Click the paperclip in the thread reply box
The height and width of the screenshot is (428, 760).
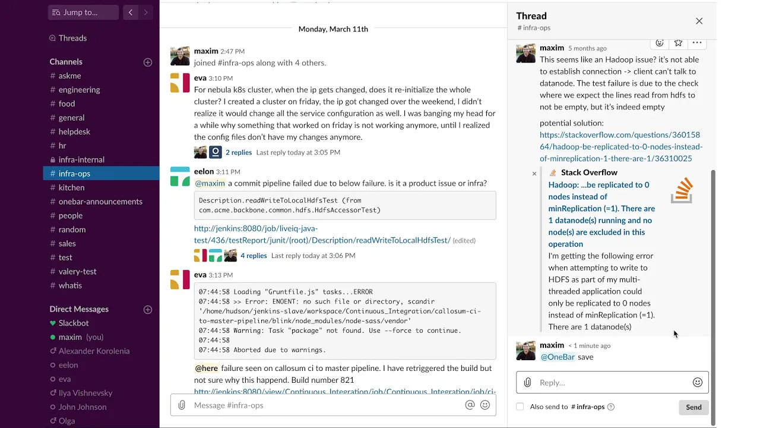pos(527,383)
